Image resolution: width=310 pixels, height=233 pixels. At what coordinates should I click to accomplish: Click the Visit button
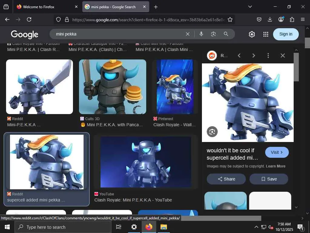point(277,152)
